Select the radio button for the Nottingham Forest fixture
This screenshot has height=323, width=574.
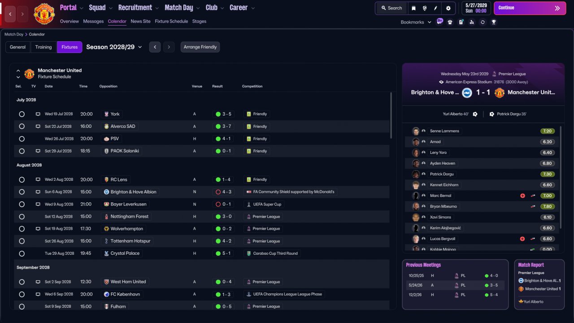(22, 217)
